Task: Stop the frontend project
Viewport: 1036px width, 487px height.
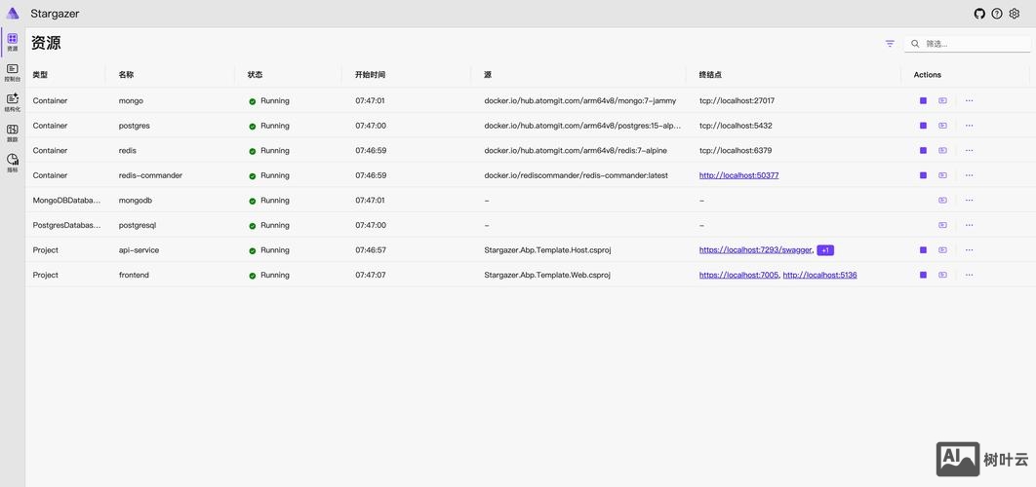Action: (x=923, y=276)
